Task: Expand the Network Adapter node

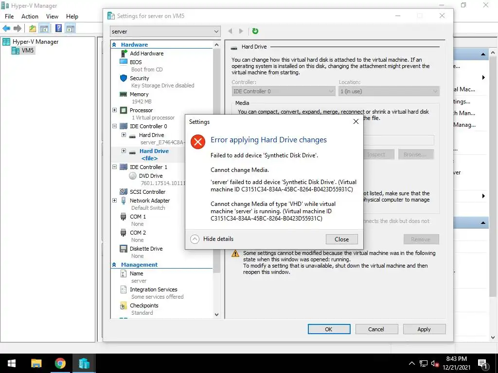Action: tap(115, 201)
